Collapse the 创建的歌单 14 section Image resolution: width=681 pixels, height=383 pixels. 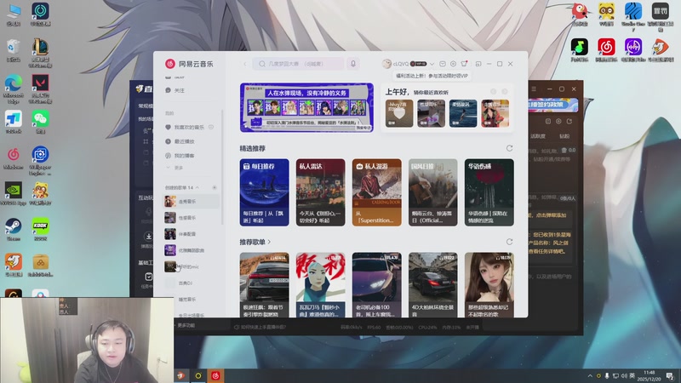(x=197, y=187)
